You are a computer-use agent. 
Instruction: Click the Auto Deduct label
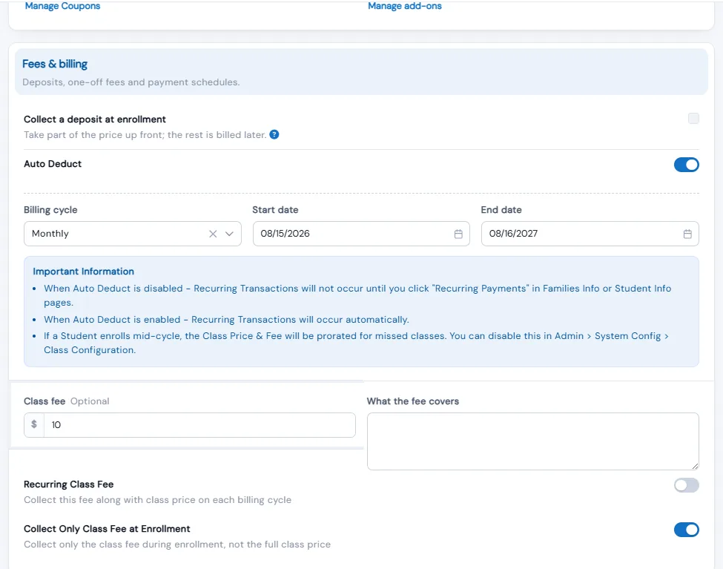click(x=53, y=164)
